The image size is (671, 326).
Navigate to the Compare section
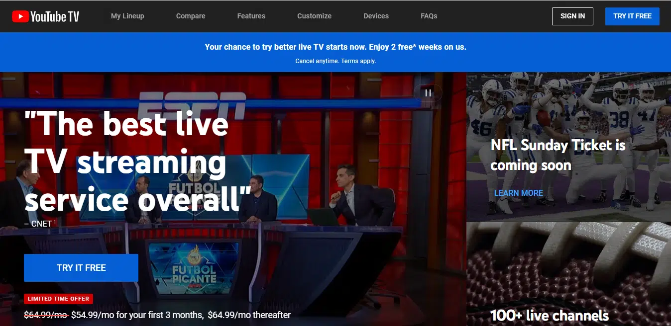coord(190,16)
